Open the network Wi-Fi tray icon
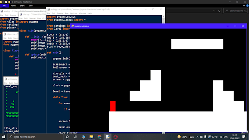249x140 pixels. [x=221, y=137]
